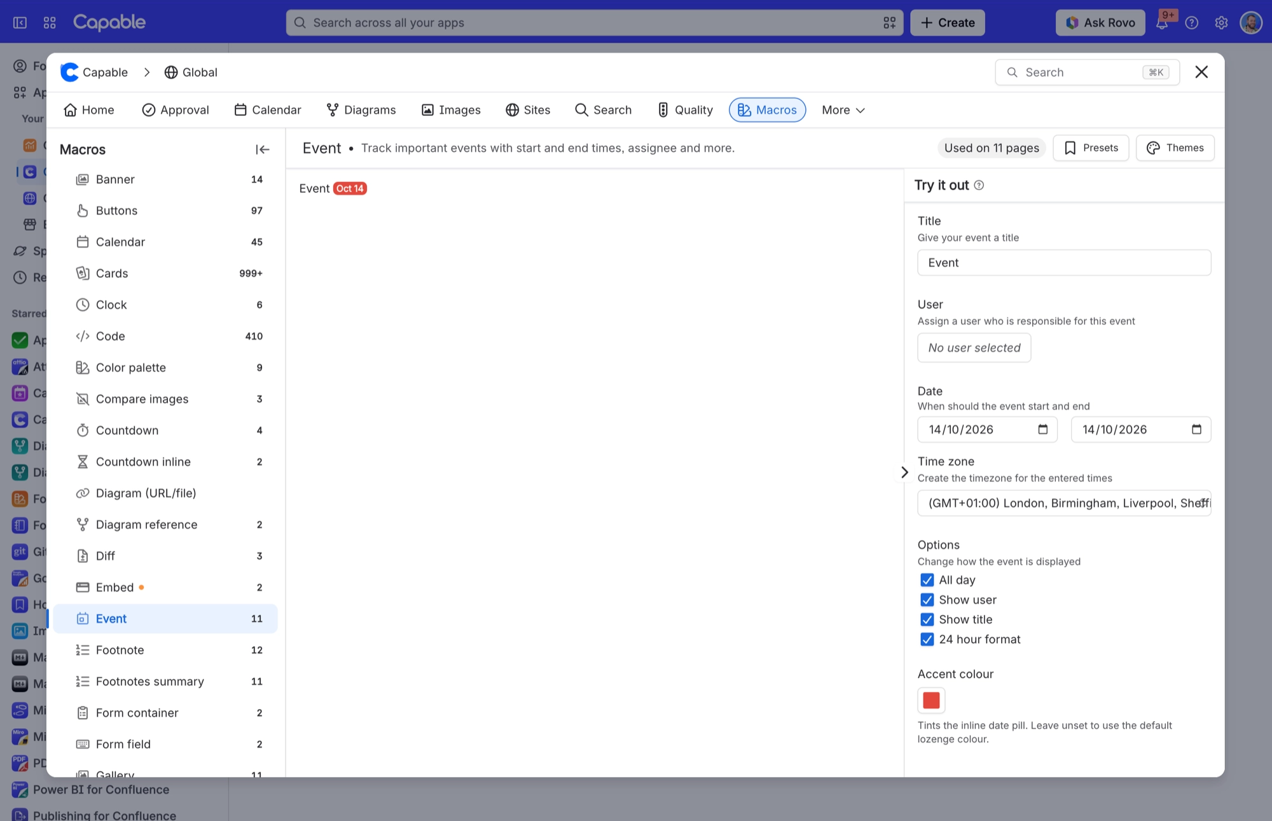1272x821 pixels.
Task: Switch to the Quality tab
Action: (x=685, y=110)
